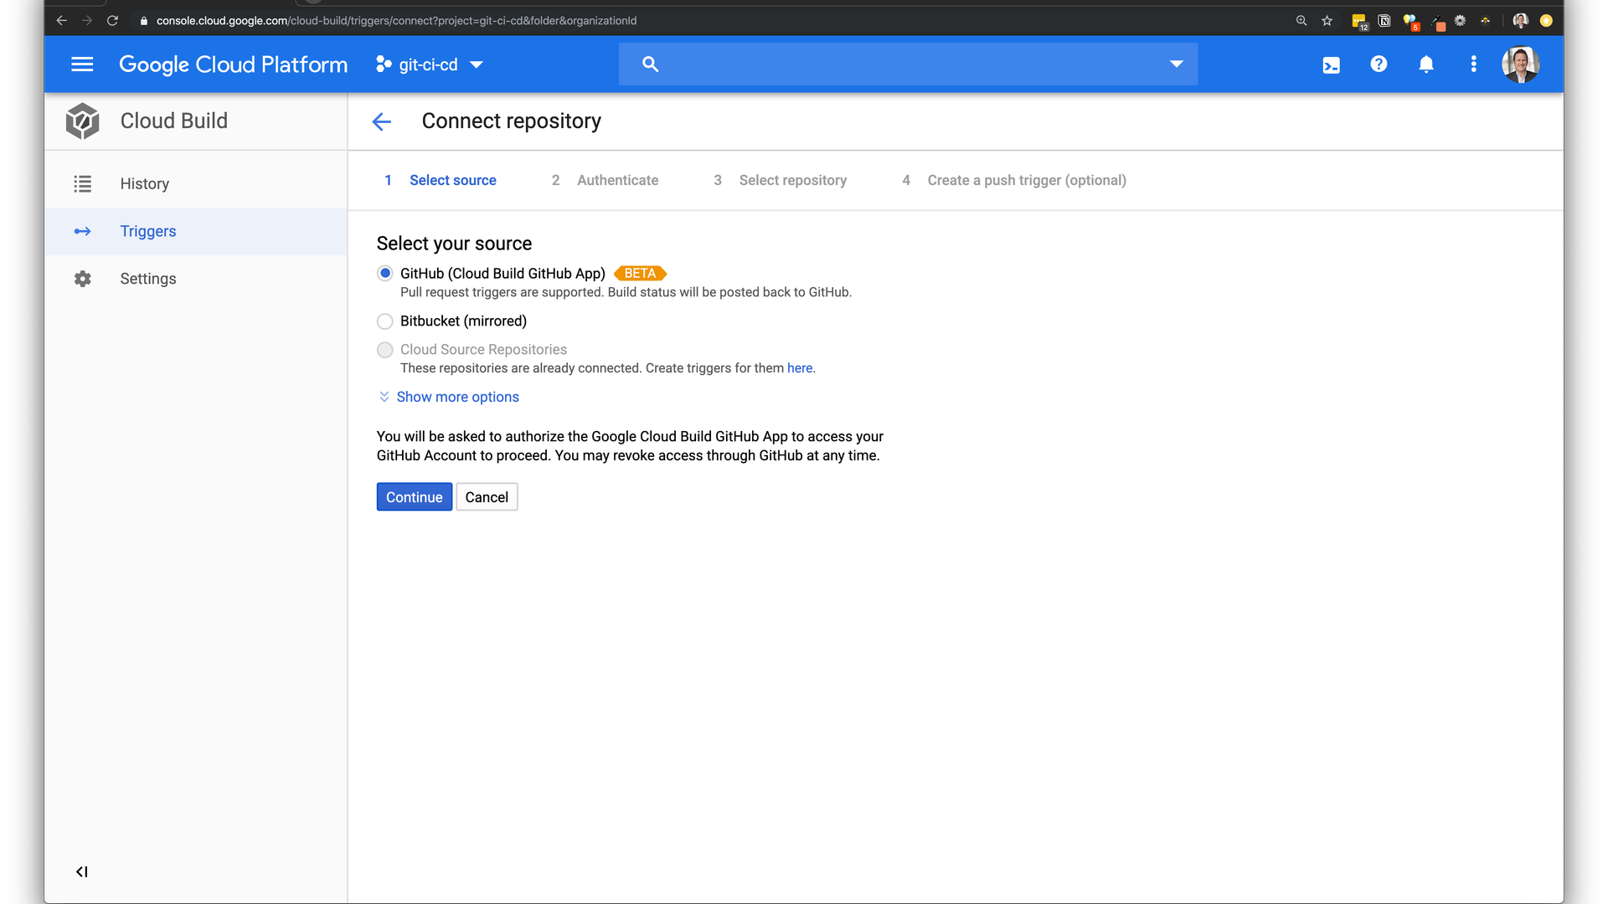The height and width of the screenshot is (904, 1608).
Task: Click the Cloud Build logo icon
Action: click(x=82, y=121)
